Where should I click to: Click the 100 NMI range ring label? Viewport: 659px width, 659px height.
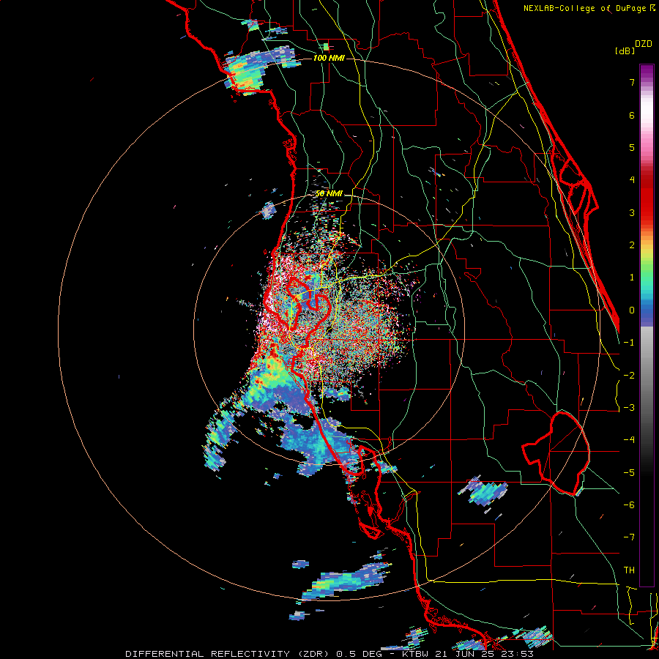329,58
